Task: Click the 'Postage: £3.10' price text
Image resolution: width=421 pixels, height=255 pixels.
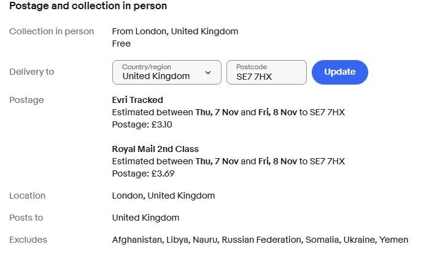Action: point(142,124)
